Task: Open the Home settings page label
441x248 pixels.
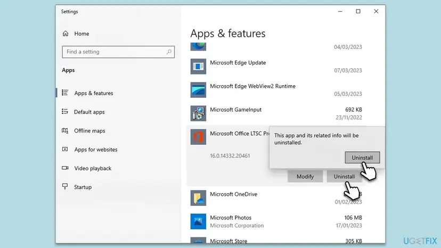Action: 81,34
